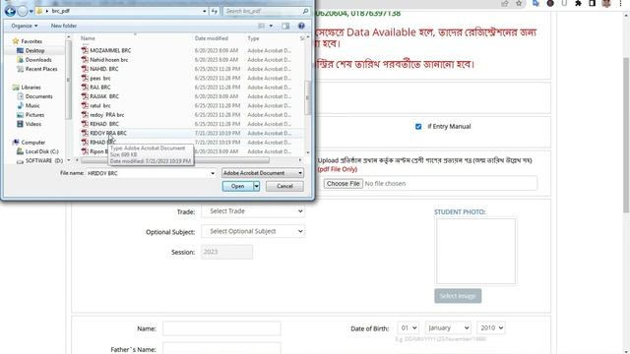Open the Select Optional Subject dropdown
Viewport: 630px width, 354px height.
pos(253,231)
